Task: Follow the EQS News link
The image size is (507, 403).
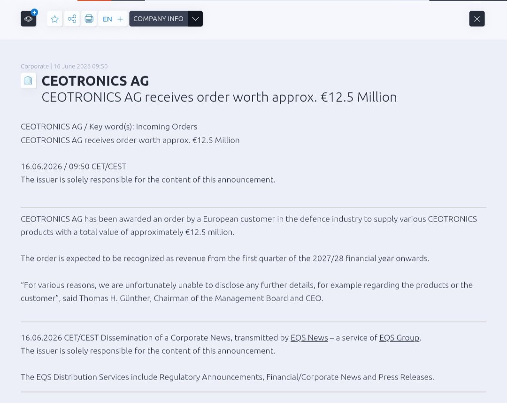Action: [309, 337]
